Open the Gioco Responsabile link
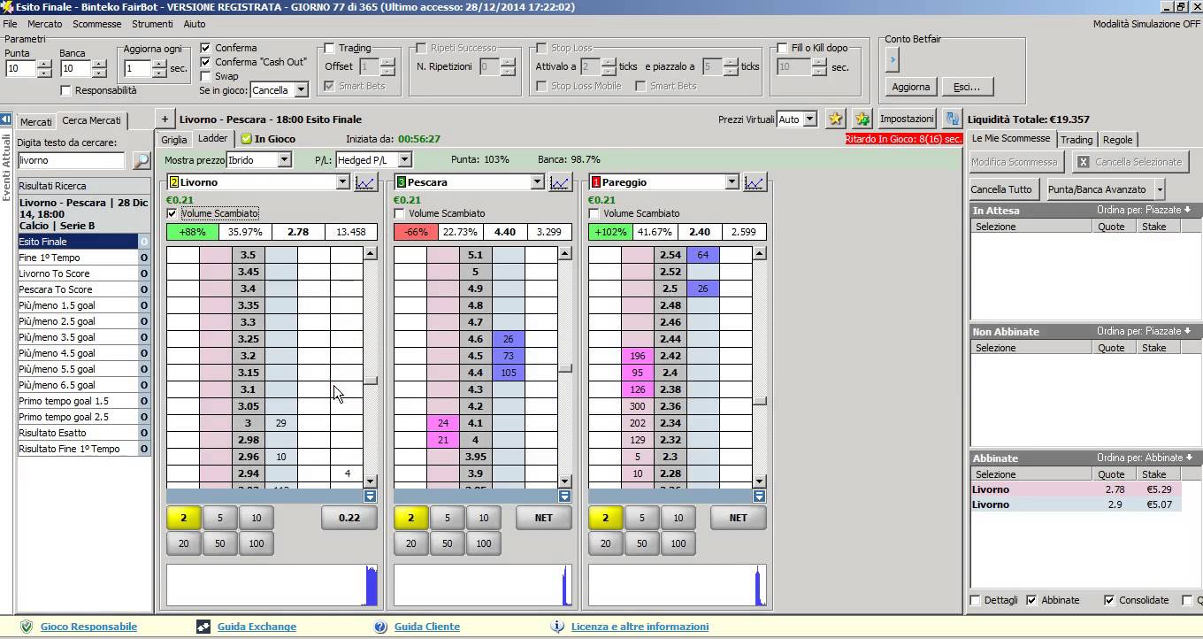Image resolution: width=1203 pixels, height=639 pixels. point(88,627)
